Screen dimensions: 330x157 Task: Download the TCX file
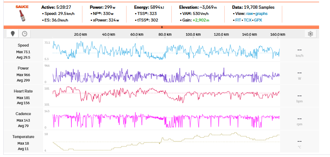tap(247, 20)
